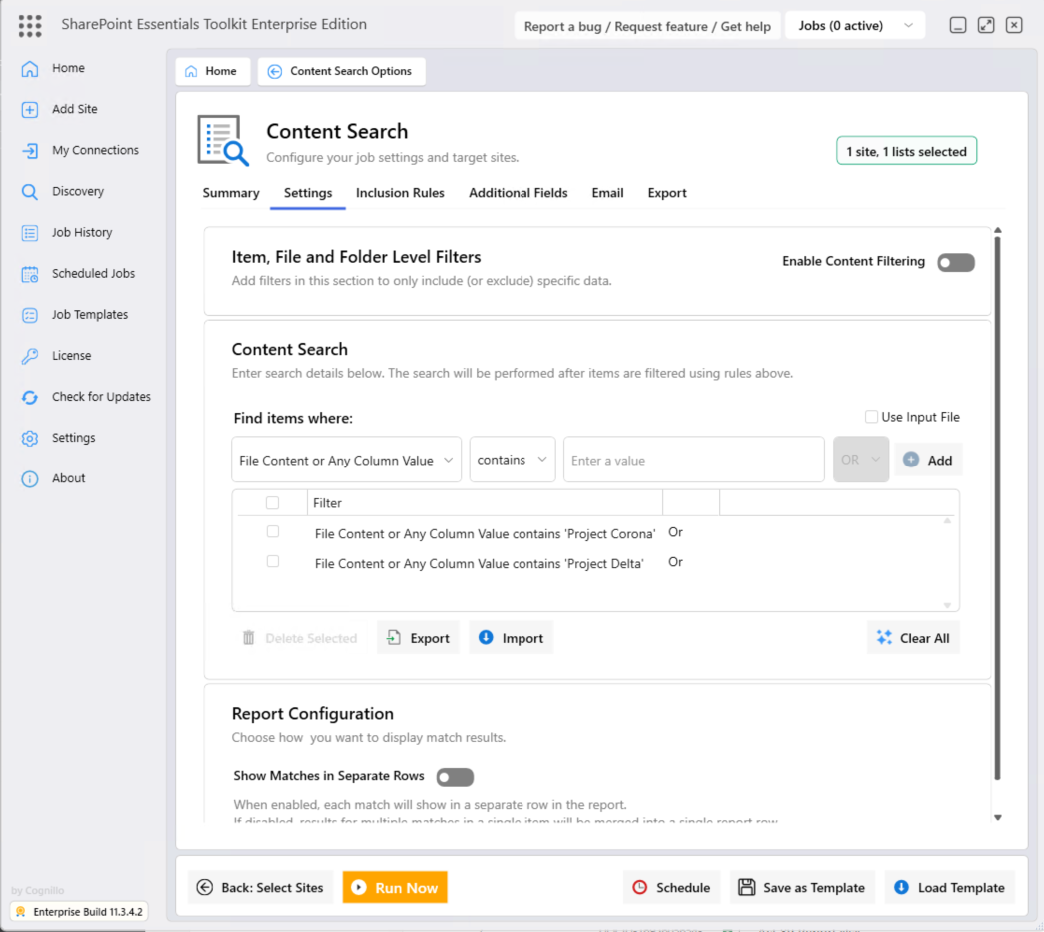Click the Schedule clock icon
This screenshot has height=932, width=1044.
[639, 887]
